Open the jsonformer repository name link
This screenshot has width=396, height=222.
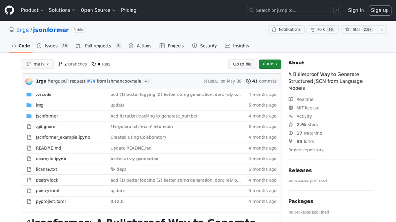tap(51, 30)
